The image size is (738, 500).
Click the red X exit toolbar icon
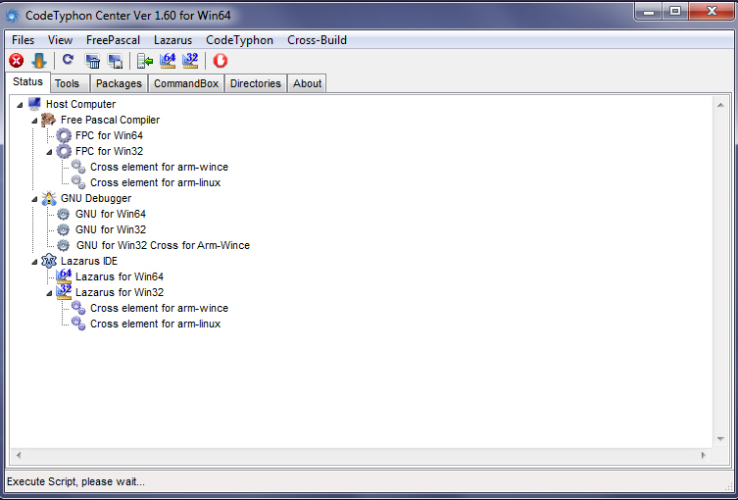tap(17, 60)
